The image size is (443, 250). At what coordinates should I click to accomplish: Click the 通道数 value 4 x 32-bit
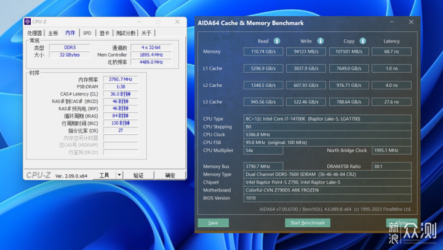151,47
